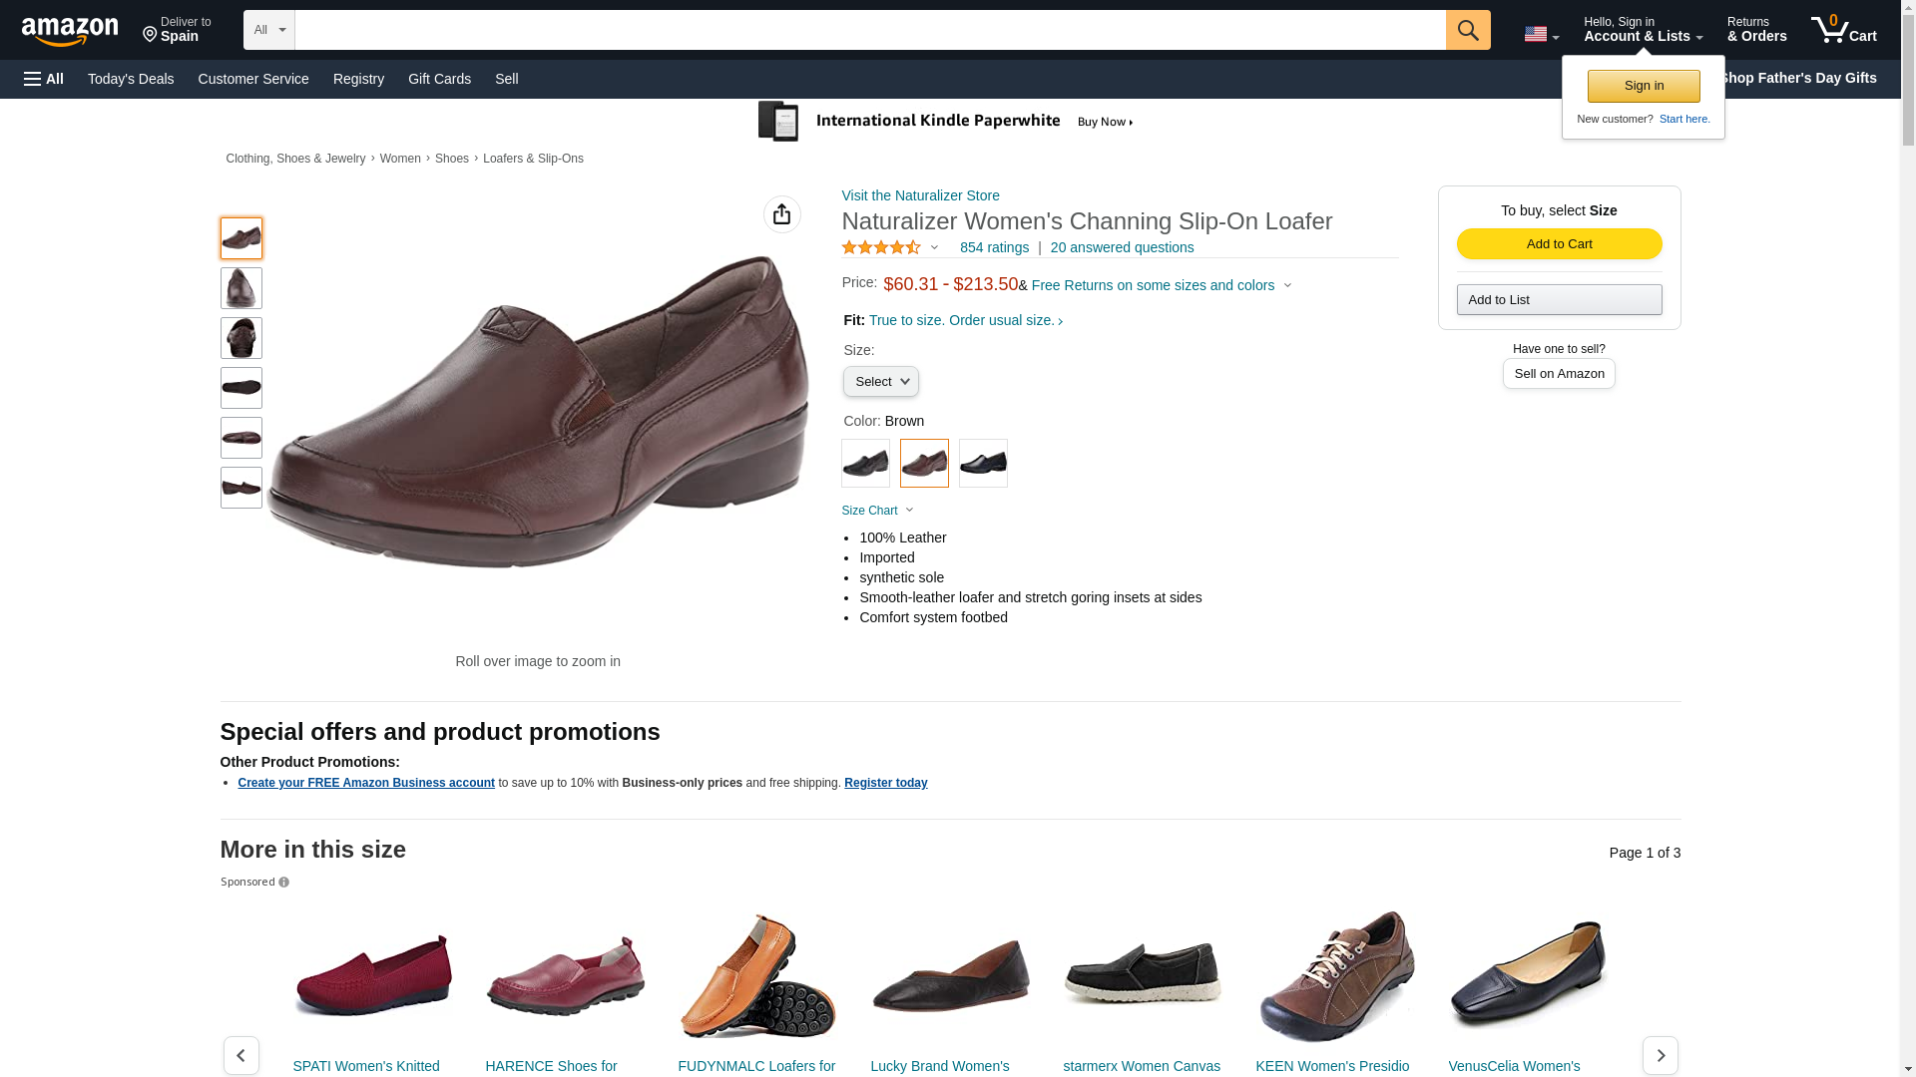
Task: Expand Free Returns details
Action: 1162,285
